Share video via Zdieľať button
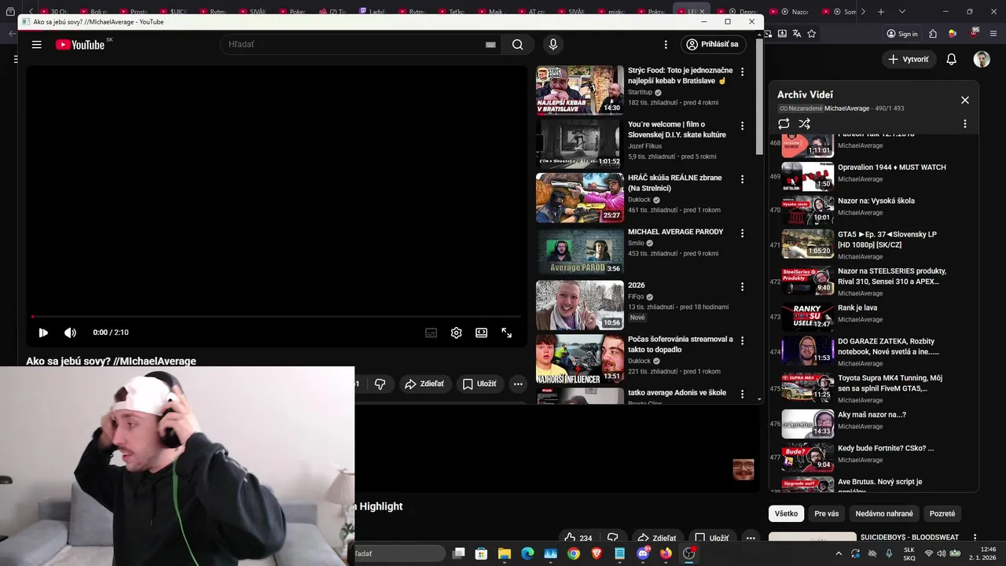 point(424,384)
